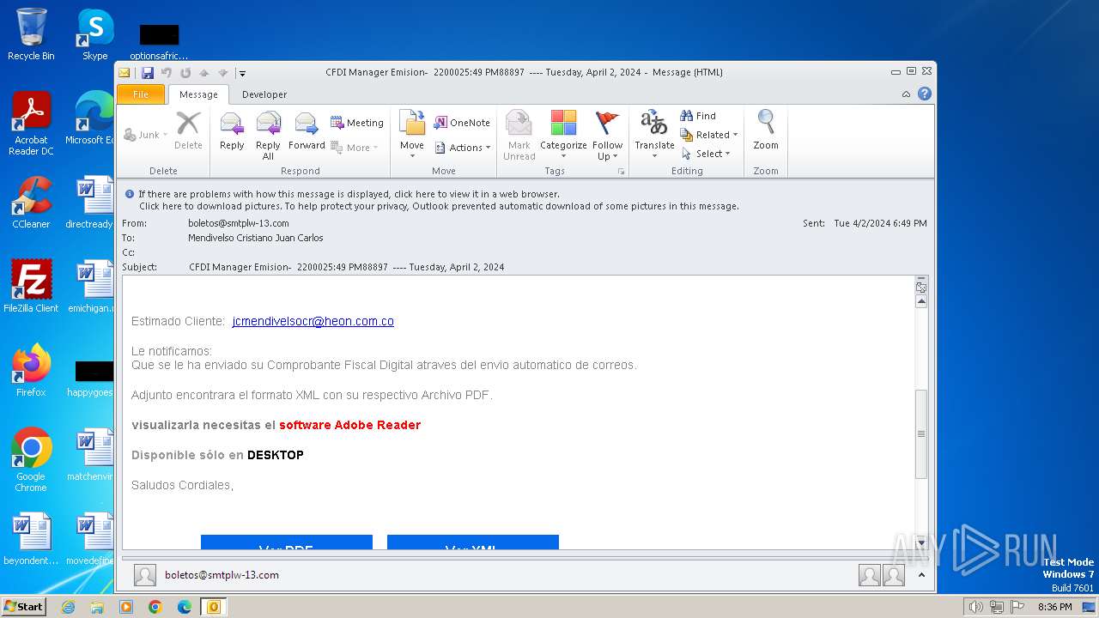Screen dimensions: 1099x618
Task: Open the More respond options dropdown
Action: [355, 148]
